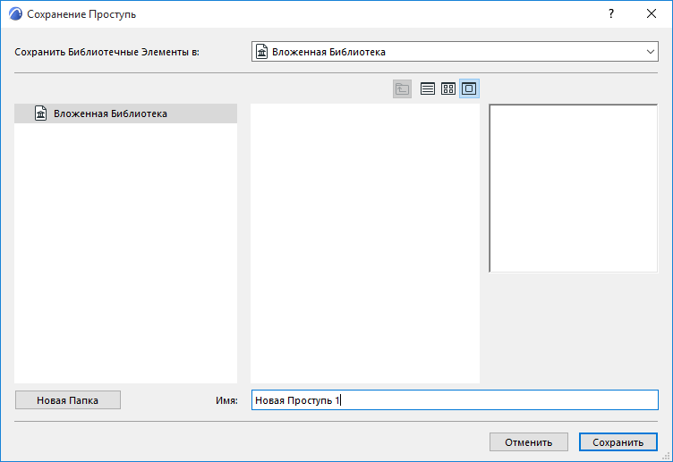Switch to list view icon
Viewport: 673px width, 462px height.
coord(428,88)
